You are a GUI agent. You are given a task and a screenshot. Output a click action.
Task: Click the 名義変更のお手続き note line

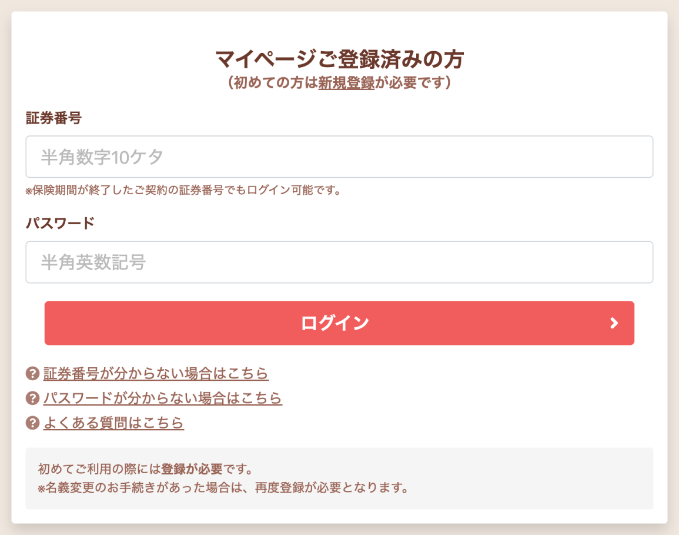[223, 488]
